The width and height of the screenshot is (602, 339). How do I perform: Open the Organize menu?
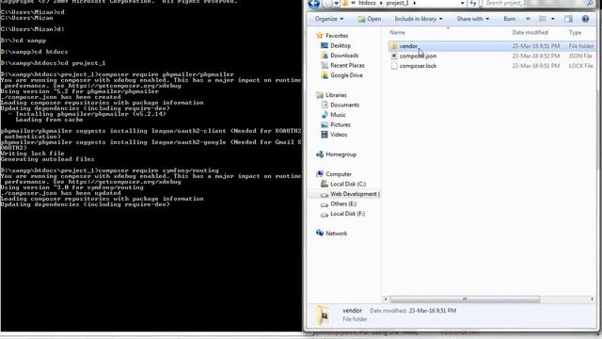(329, 19)
